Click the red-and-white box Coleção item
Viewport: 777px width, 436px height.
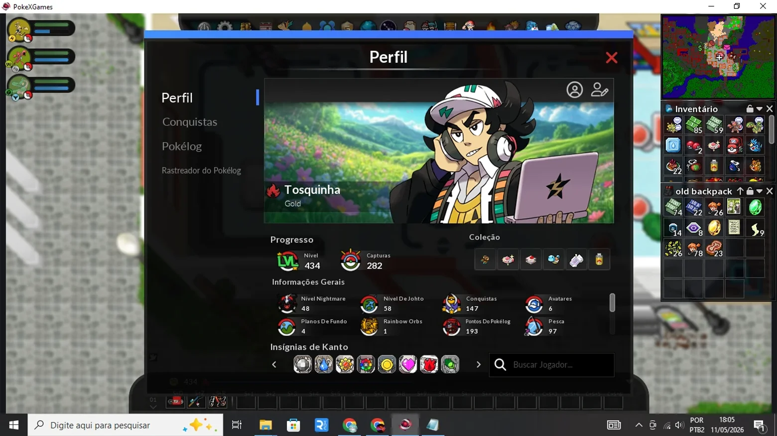coord(531,260)
